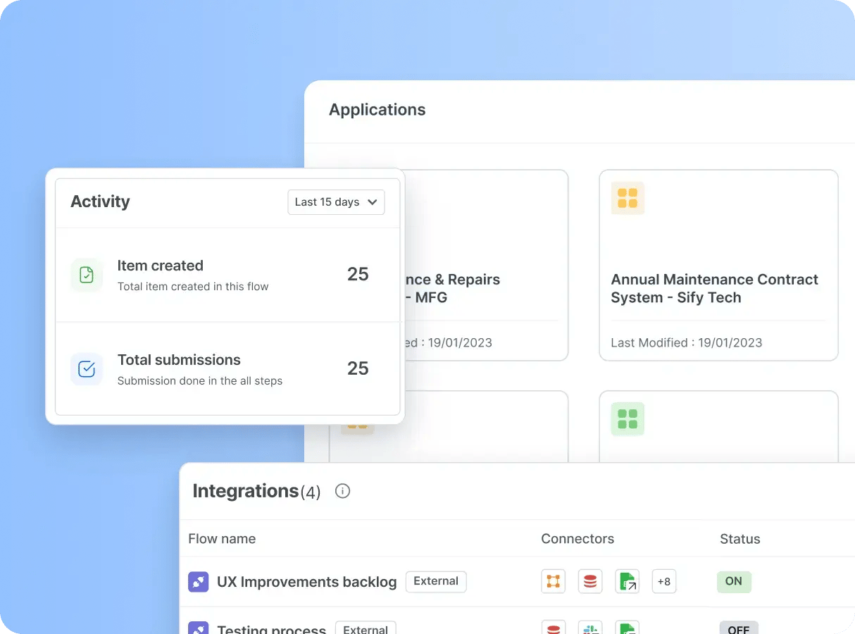The height and width of the screenshot is (634, 855).
Task: Click green sheet connector in UX Improvements row
Action: [628, 581]
